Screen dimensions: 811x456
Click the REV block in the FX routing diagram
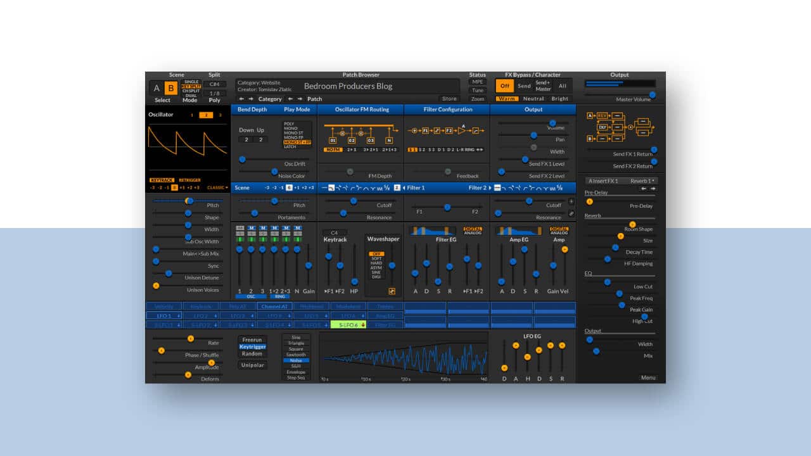pos(603,115)
